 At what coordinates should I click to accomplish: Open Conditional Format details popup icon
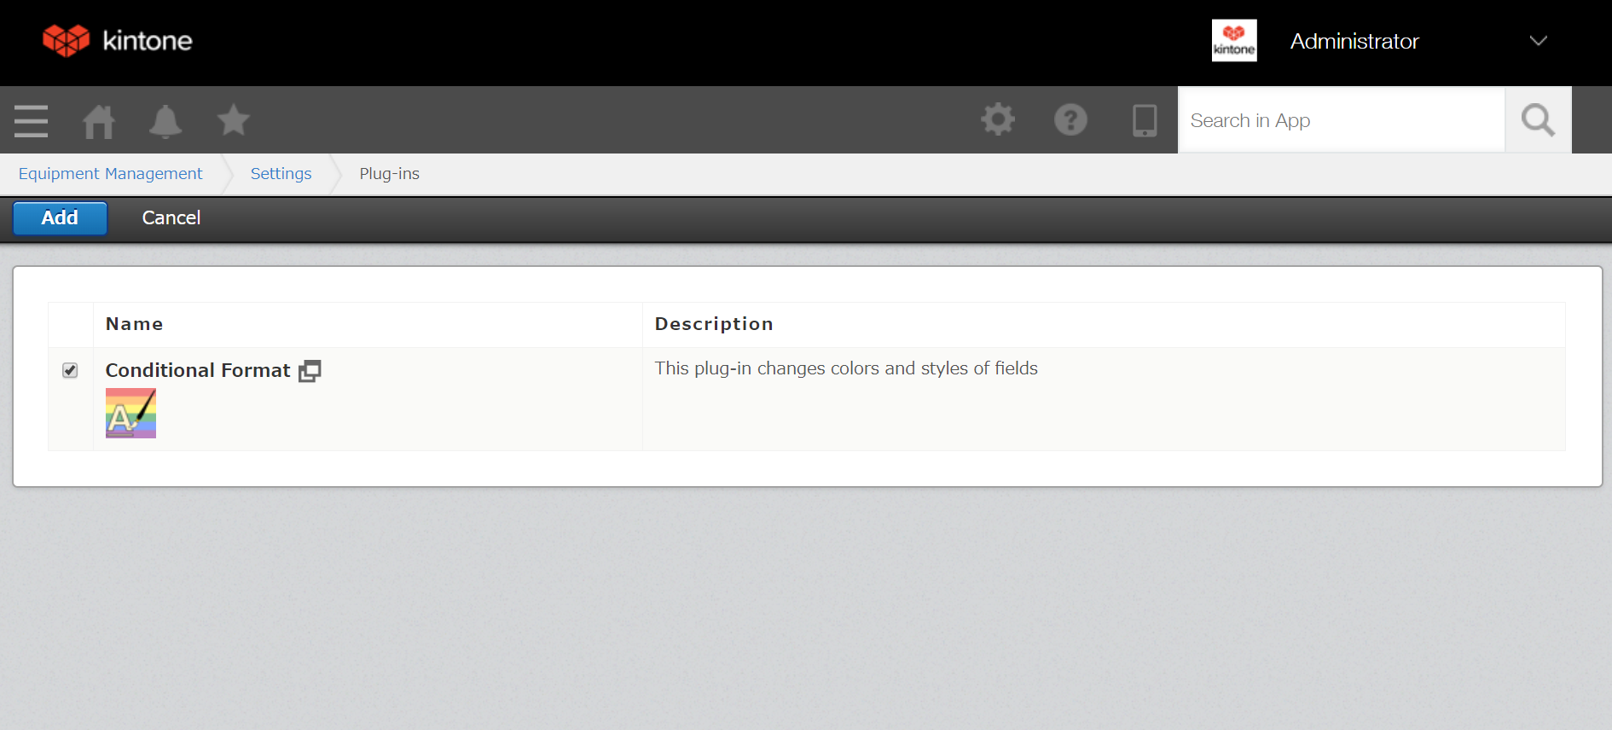pyautogui.click(x=310, y=371)
